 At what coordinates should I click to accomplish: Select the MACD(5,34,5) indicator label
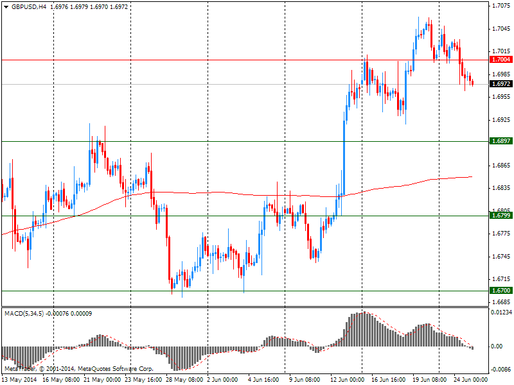(x=24, y=314)
